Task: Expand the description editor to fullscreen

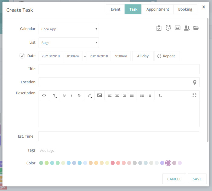Action: 194,95
